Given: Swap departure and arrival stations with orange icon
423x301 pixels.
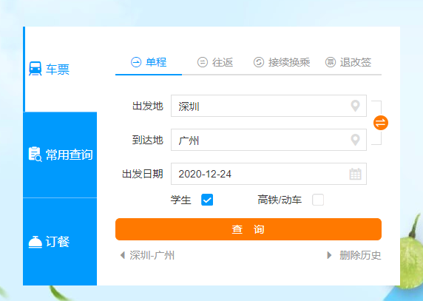Looking at the screenshot, I should 381,123.
